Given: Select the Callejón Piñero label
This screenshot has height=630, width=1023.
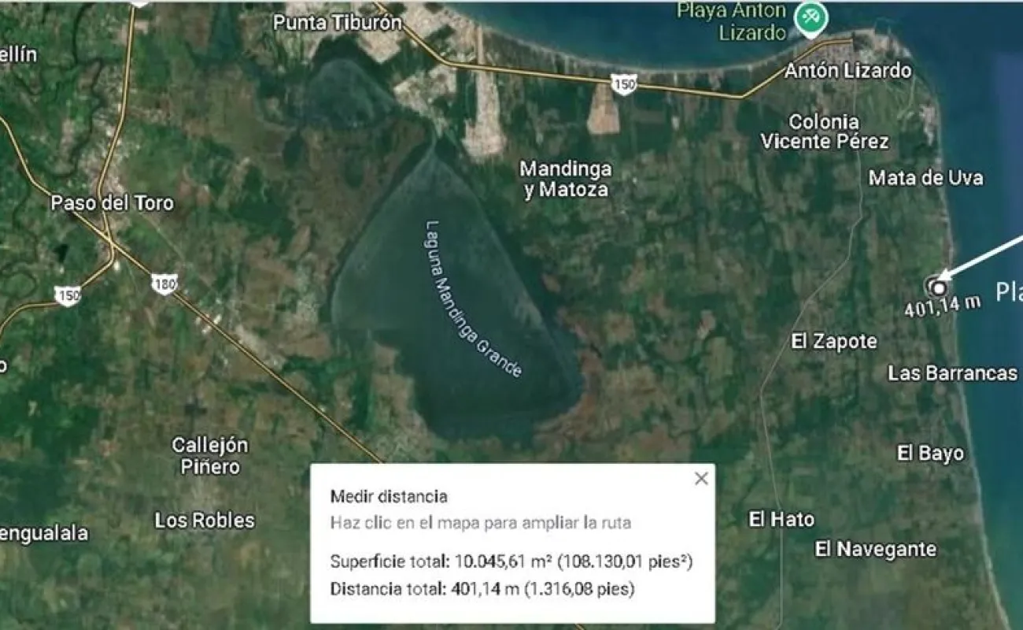Looking at the screenshot, I should (210, 456).
